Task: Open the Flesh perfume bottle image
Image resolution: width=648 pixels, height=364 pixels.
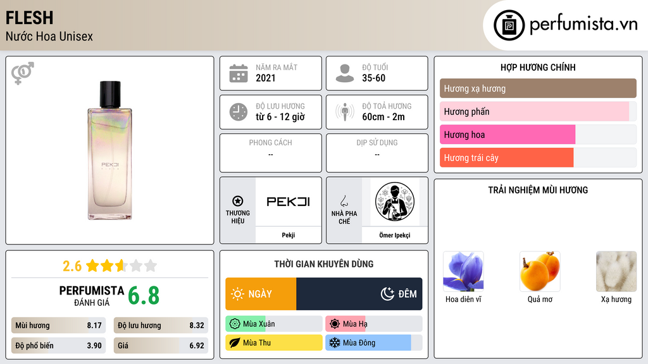Action: (x=109, y=150)
